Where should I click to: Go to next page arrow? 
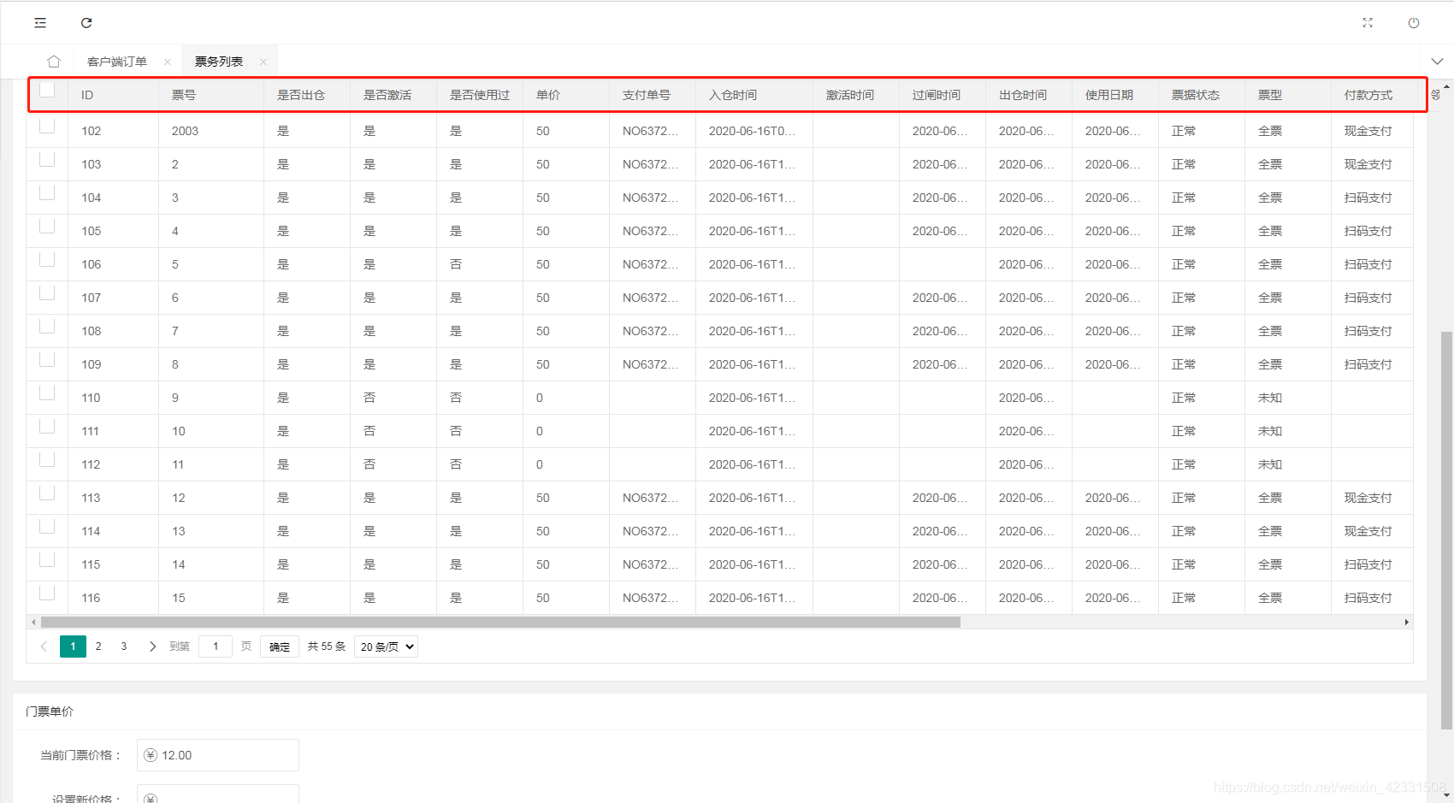[x=152, y=647]
